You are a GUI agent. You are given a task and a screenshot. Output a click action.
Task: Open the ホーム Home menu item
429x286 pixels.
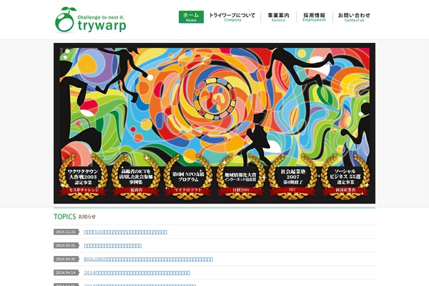(x=191, y=17)
